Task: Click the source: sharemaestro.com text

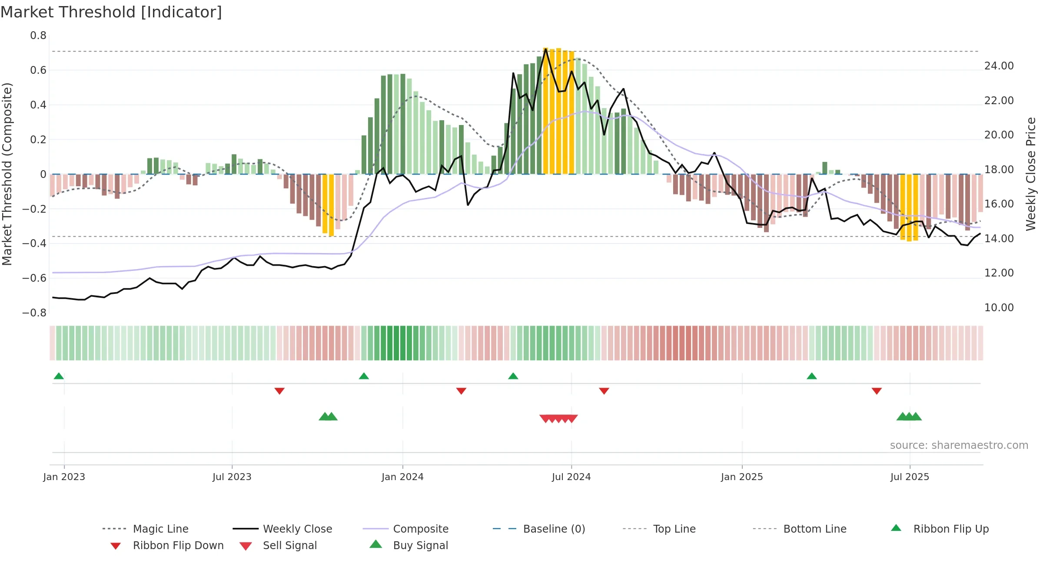Action: point(959,445)
